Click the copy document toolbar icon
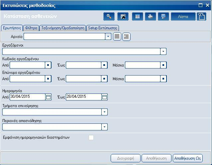Viewport: 212px width, 165px height. click(x=202, y=17)
